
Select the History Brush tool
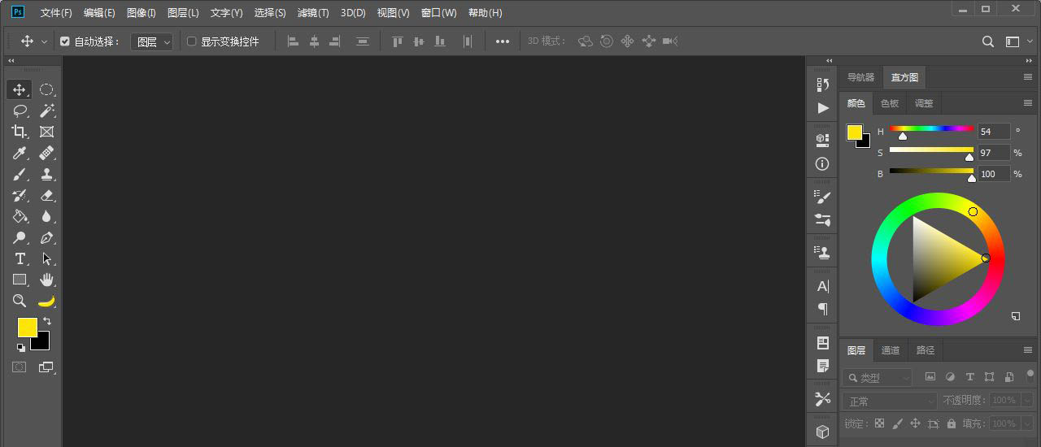[x=20, y=195]
